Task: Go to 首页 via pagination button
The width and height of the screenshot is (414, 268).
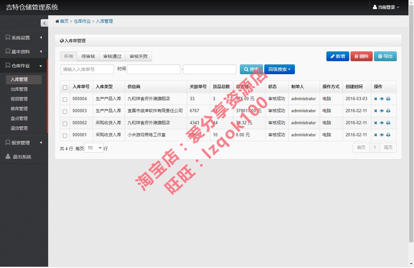Action: 361,148
